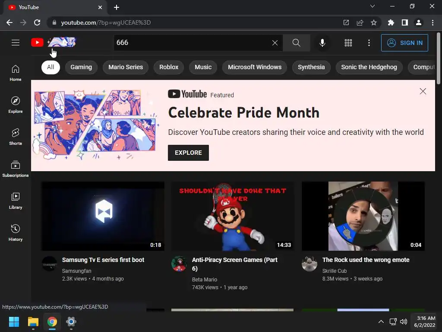Click The Rock used the wrong emote title
The height and width of the screenshot is (332, 442).
pyautogui.click(x=366, y=260)
